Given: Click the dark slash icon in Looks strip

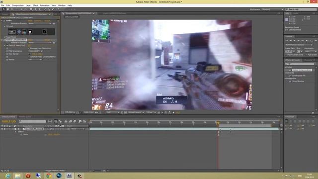Looking at the screenshot, I should [x=44, y=32].
